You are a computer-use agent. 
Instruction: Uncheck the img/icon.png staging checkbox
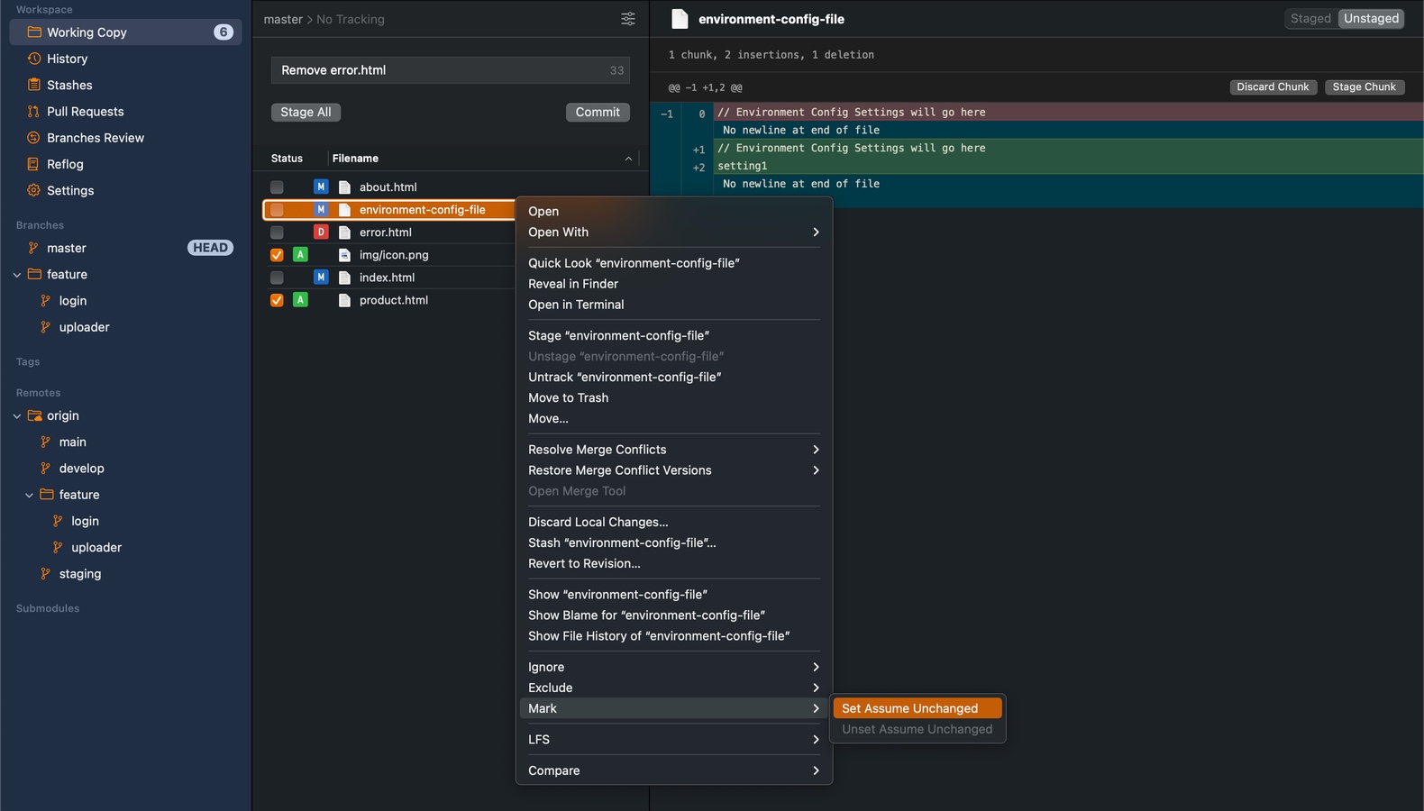click(x=277, y=255)
